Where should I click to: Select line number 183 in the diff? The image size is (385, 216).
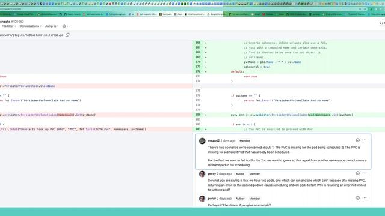[x=198, y=129]
